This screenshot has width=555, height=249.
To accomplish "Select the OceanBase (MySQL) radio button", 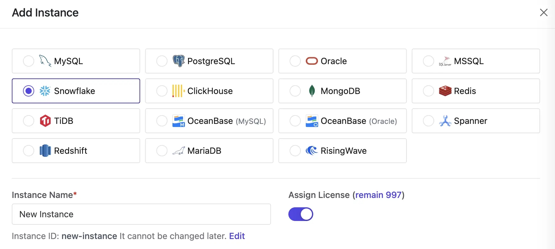I will 162,121.
